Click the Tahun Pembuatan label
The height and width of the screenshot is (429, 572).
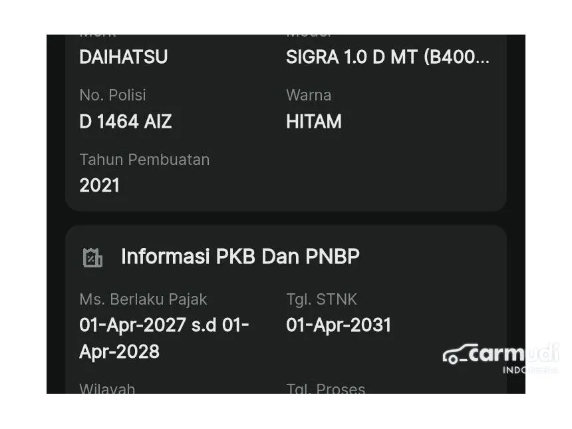point(144,160)
